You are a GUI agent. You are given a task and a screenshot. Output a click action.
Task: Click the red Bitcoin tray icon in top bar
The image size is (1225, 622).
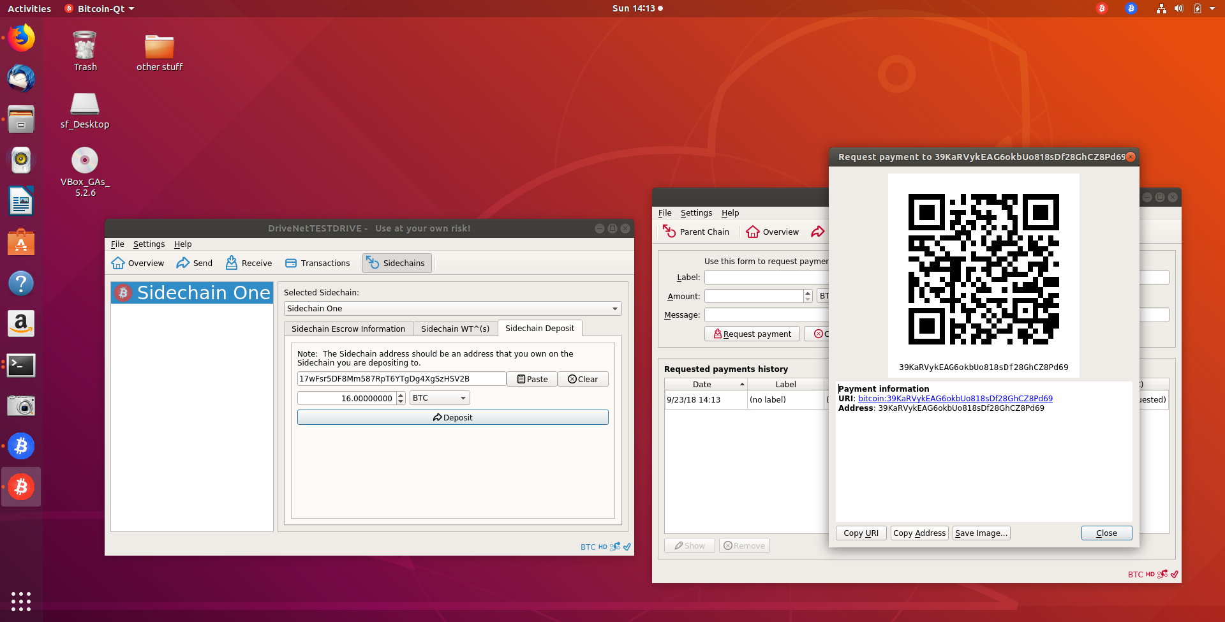(x=1102, y=8)
